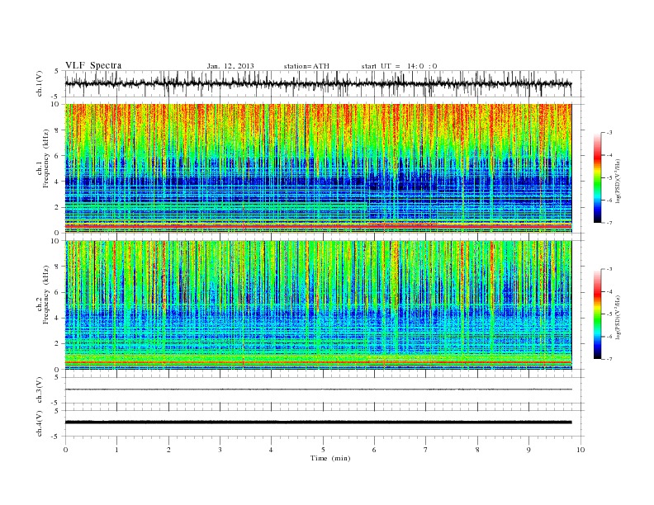Click the ch.1(V) waveform axis label
Viewport: 654px width, 505px height.
(x=40, y=83)
